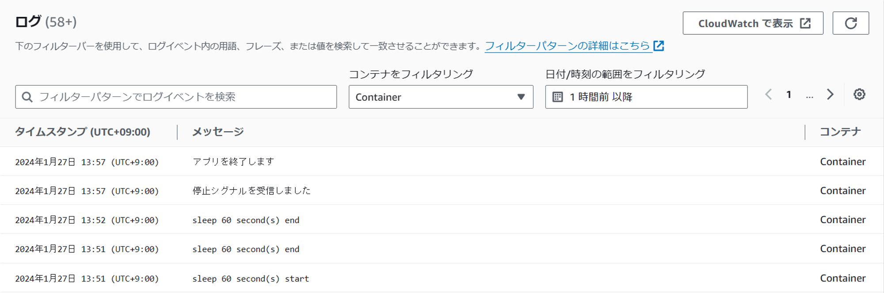The height and width of the screenshot is (293, 884).
Task: Click the calendar icon in date filter
Action: pyautogui.click(x=558, y=97)
